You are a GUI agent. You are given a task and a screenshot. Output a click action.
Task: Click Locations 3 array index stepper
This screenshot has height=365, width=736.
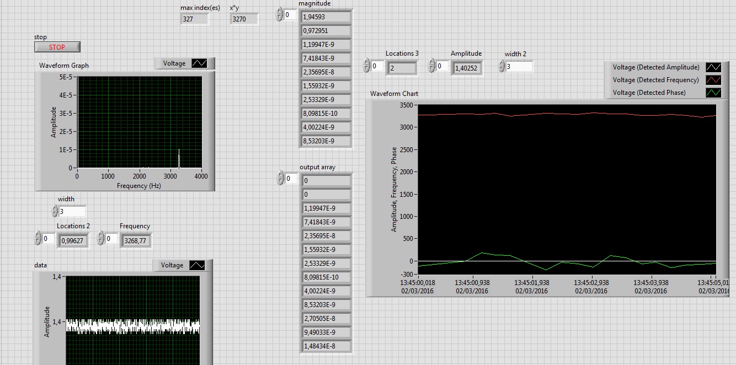tap(366, 66)
